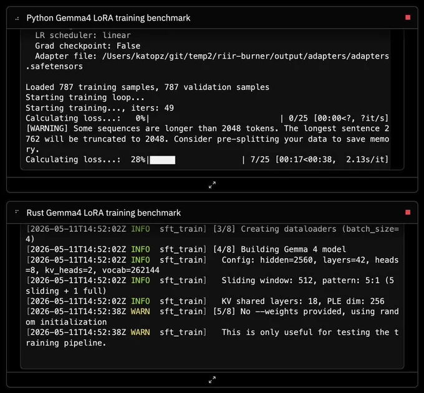
Task: Click the Python Gemma4 LoRA training benchmark title
Action: point(108,18)
